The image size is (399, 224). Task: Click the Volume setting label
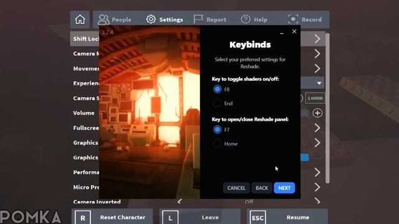(x=84, y=113)
